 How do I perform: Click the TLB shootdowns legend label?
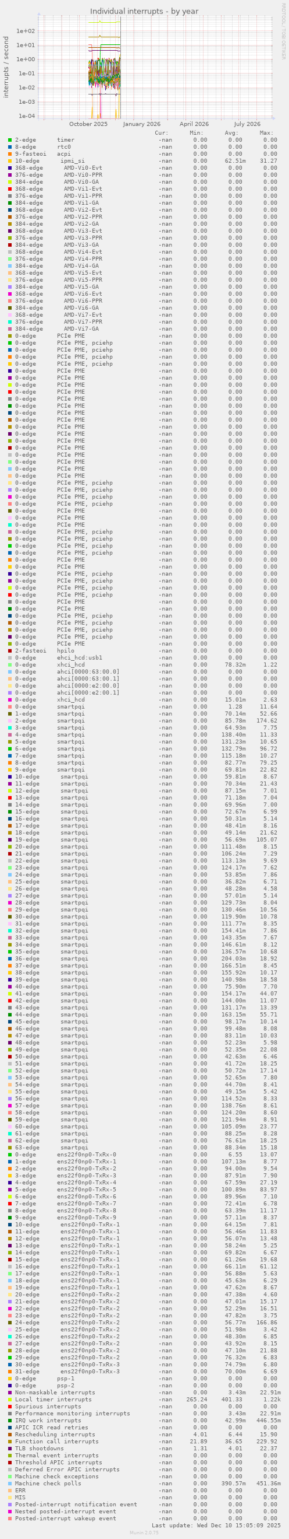[x=40, y=1449]
